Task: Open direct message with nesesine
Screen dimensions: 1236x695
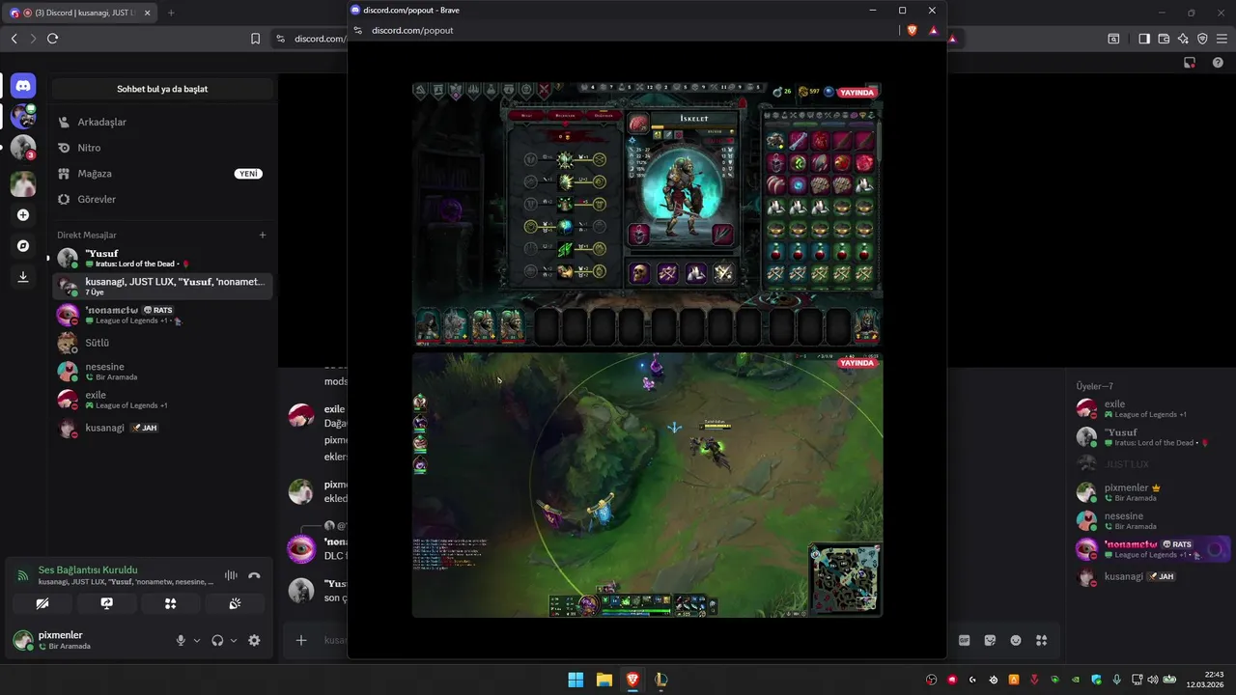Action: coord(162,372)
